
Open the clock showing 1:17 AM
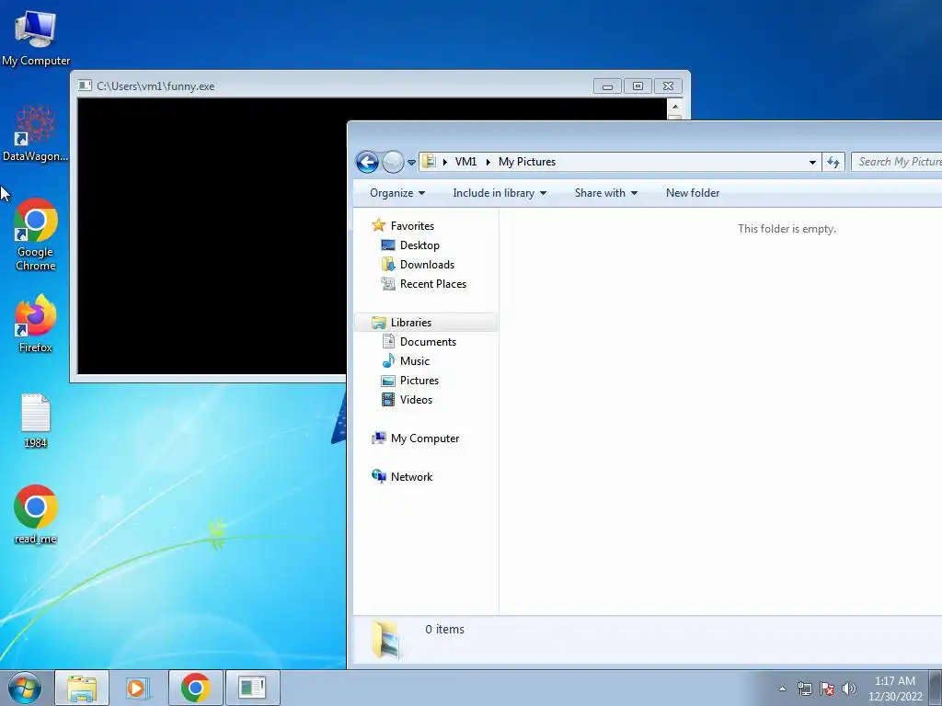[894, 689]
